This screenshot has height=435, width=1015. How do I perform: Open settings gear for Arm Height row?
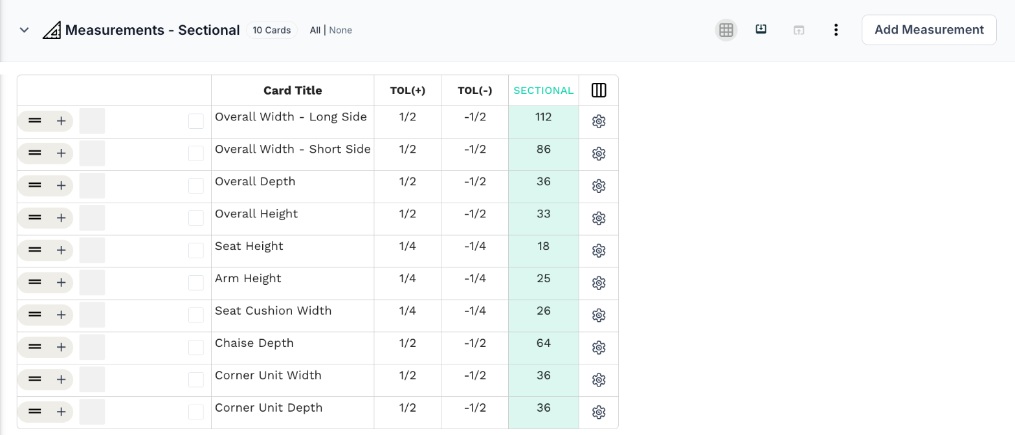tap(599, 284)
